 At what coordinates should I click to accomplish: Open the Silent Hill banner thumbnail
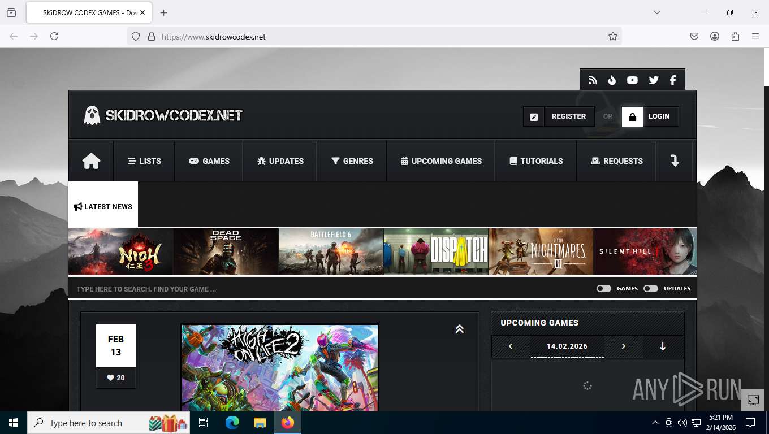tap(645, 251)
